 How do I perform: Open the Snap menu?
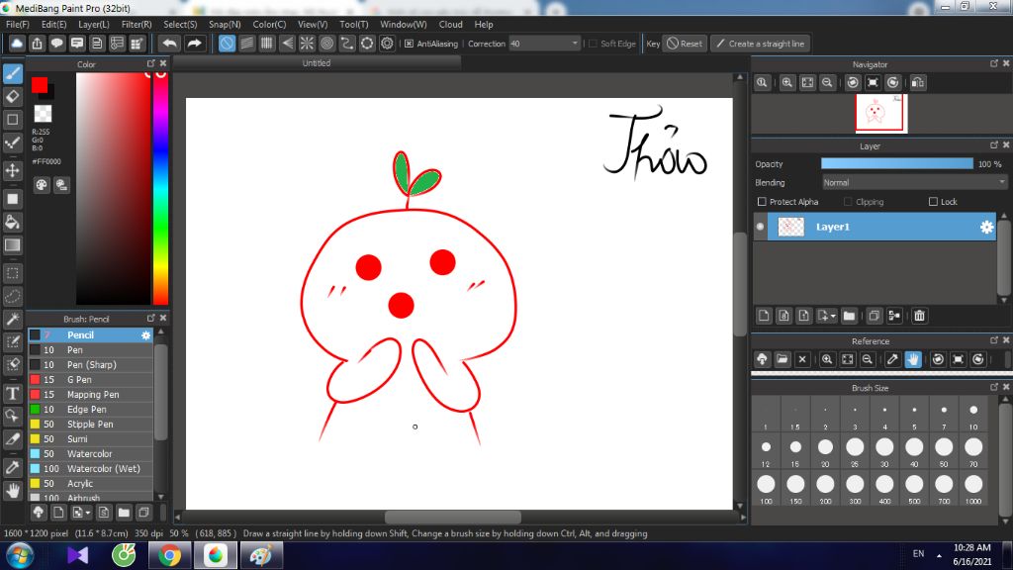[x=225, y=24]
